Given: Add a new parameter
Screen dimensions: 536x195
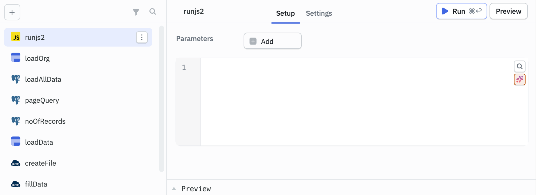Looking at the screenshot, I should [272, 41].
